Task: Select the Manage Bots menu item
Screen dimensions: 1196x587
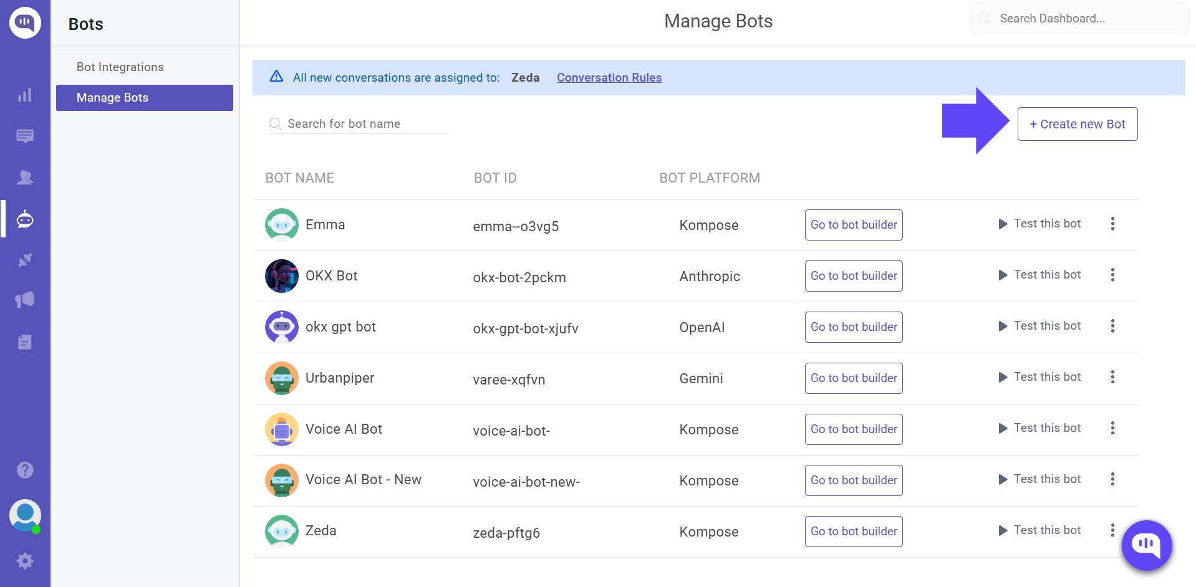Action: point(112,98)
